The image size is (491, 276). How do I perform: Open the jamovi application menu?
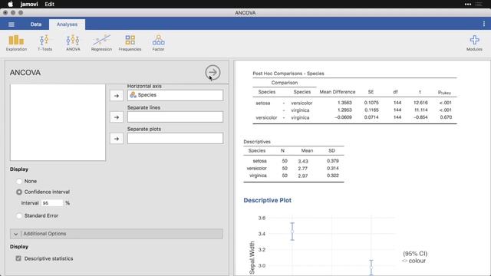point(29,4)
